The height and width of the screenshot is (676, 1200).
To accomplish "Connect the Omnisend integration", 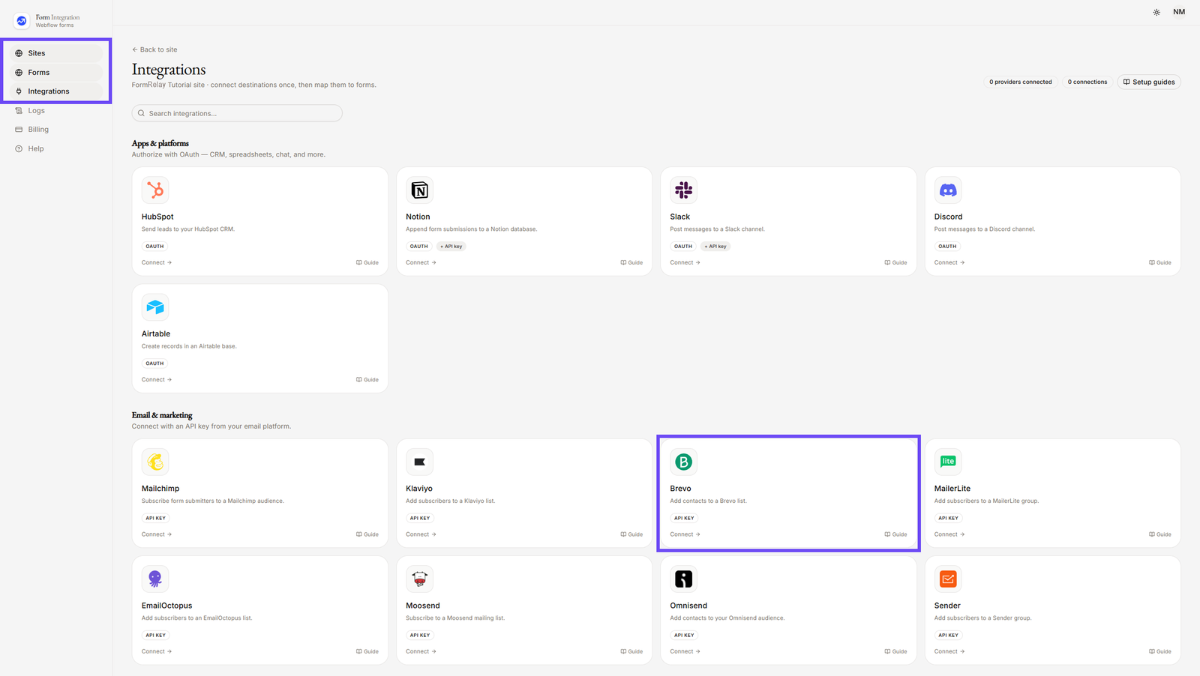I will click(x=685, y=651).
